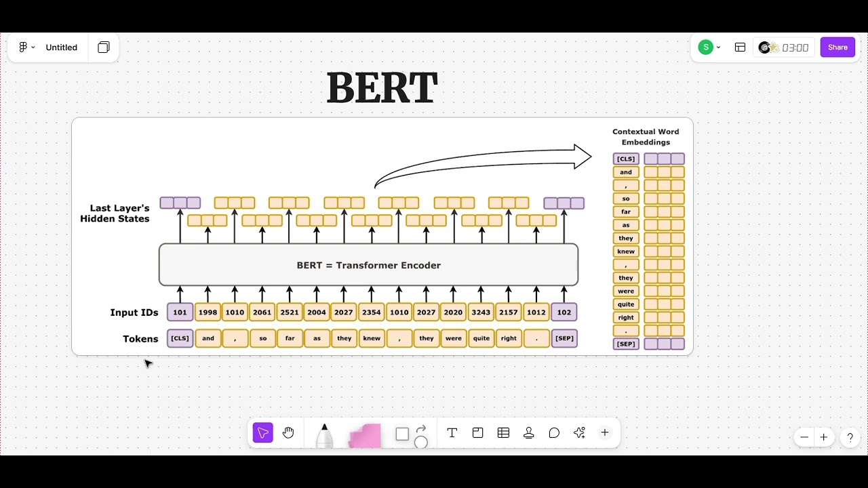Select the circle shape tool
The image size is (868, 488).
(420, 443)
